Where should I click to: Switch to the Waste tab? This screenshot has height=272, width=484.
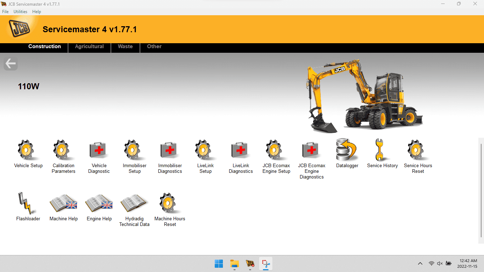[x=125, y=46]
